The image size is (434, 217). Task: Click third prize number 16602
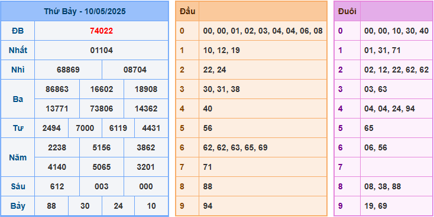[x=102, y=89]
